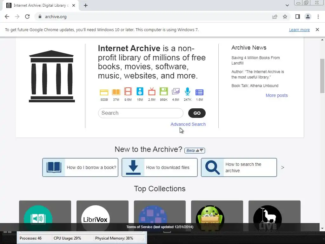View site information via the lock icon
Screen dimensions: 325x244
[40, 17]
